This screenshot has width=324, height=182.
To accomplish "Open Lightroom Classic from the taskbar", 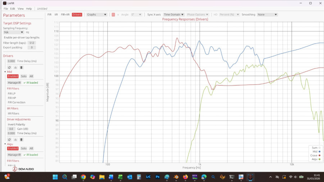I will pos(148,177).
